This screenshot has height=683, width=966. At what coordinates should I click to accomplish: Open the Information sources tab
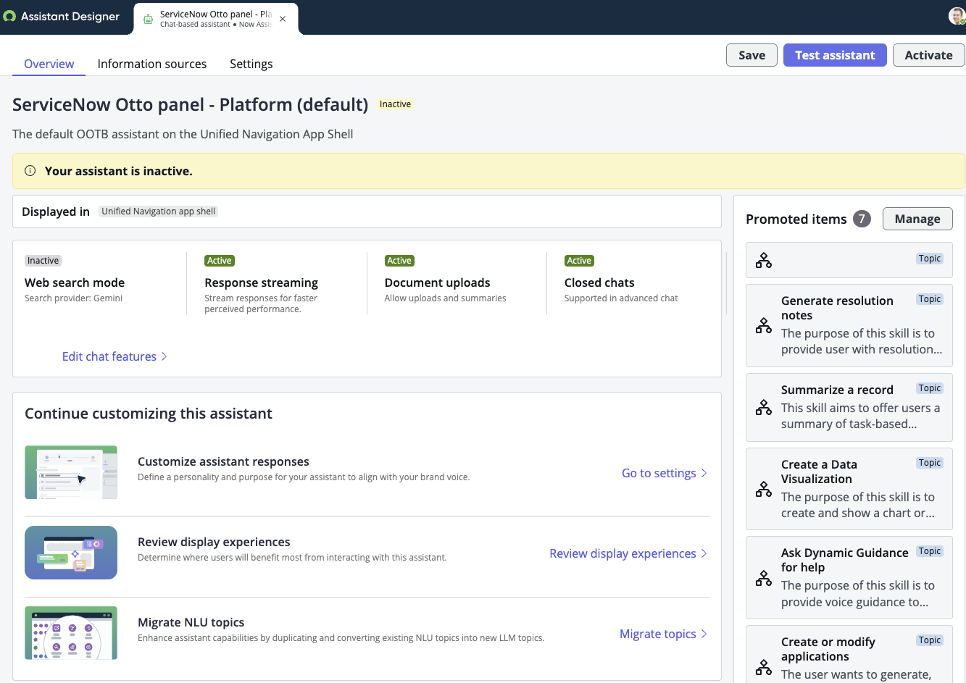click(x=152, y=64)
